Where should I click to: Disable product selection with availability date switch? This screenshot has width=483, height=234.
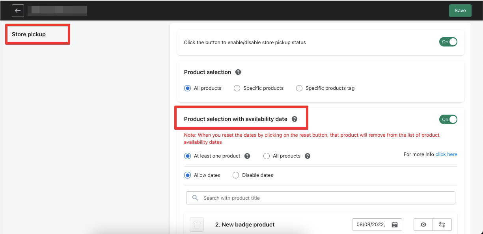(x=448, y=119)
